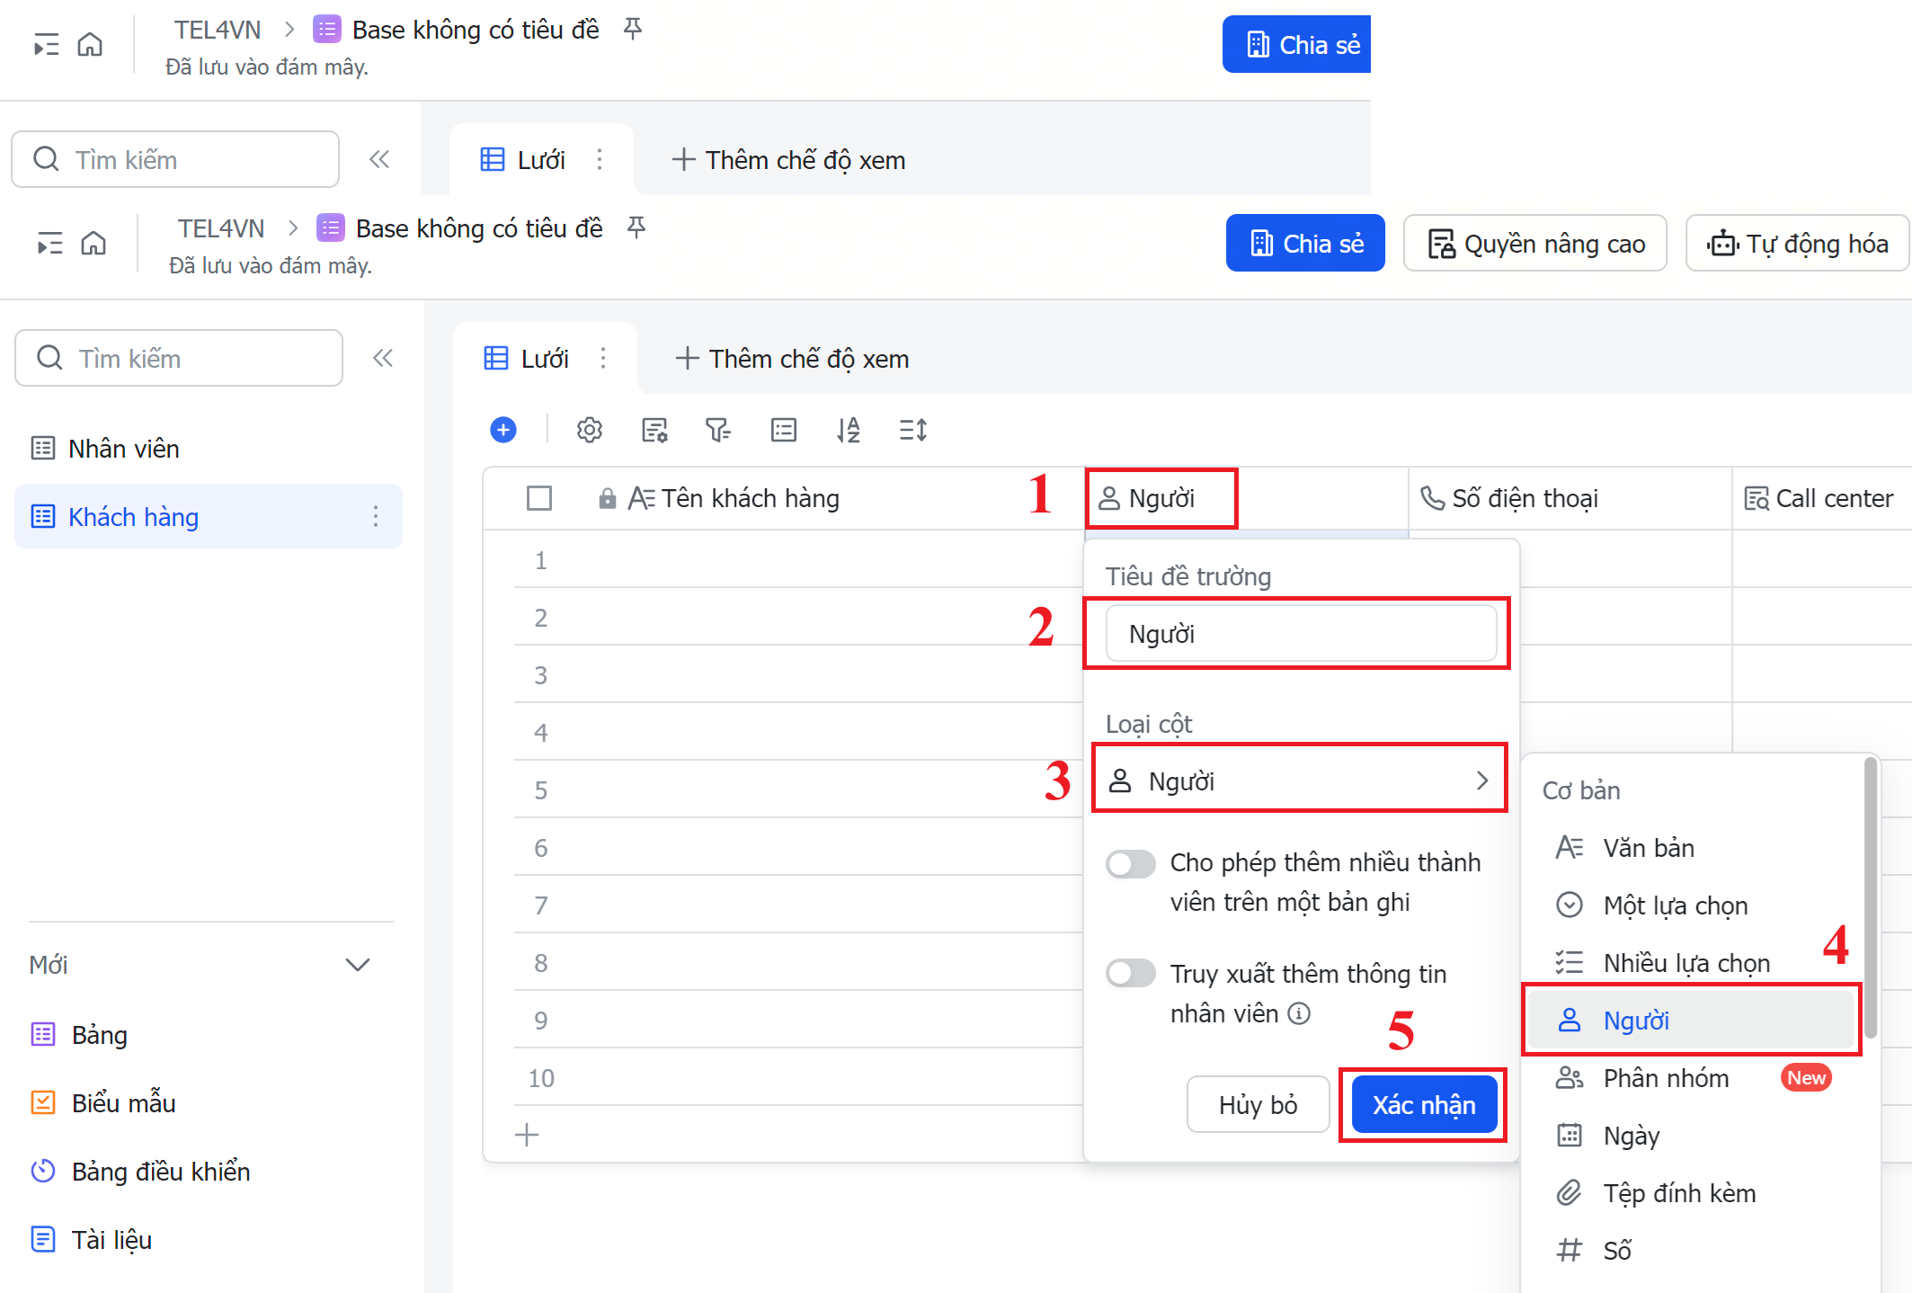
Task: Click the Xác nhận button
Action: [1423, 1104]
